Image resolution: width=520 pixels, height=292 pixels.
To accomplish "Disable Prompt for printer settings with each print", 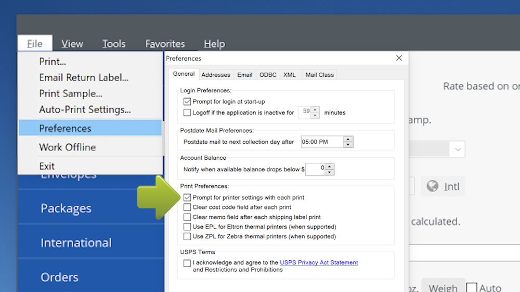I will click(x=187, y=198).
